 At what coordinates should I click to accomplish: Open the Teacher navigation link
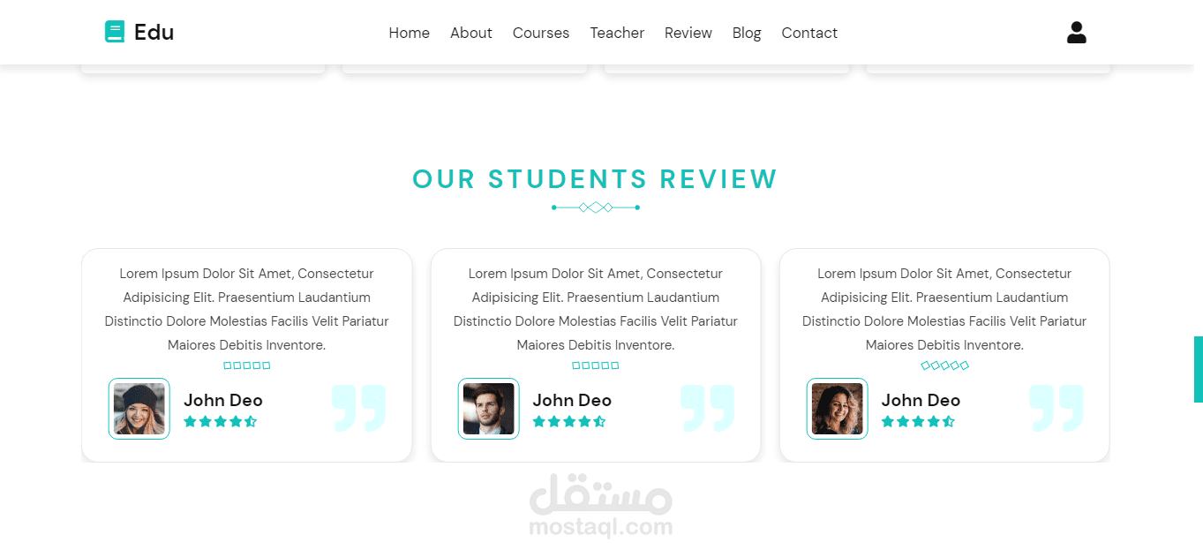617,33
